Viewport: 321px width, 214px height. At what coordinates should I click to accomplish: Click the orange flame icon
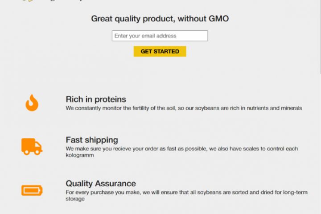click(32, 103)
